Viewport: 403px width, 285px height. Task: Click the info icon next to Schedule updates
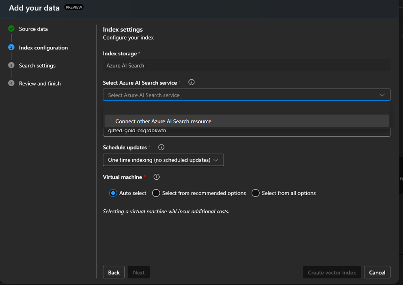[161, 147]
